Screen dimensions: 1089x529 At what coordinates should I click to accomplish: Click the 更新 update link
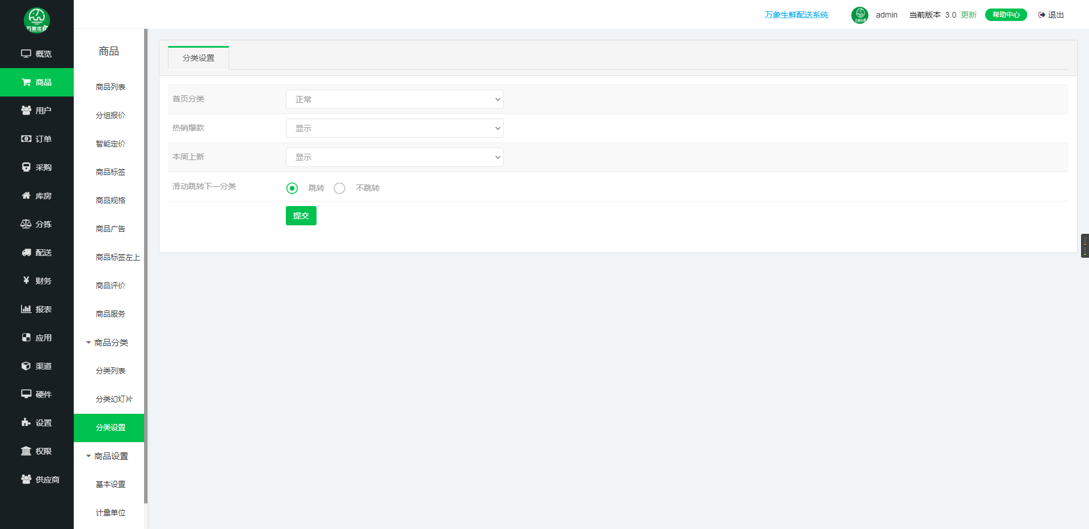coord(969,15)
